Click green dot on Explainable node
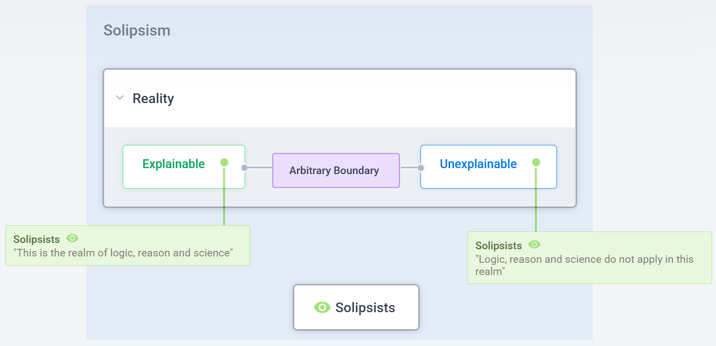Viewport: 716px width, 346px height. pos(224,162)
